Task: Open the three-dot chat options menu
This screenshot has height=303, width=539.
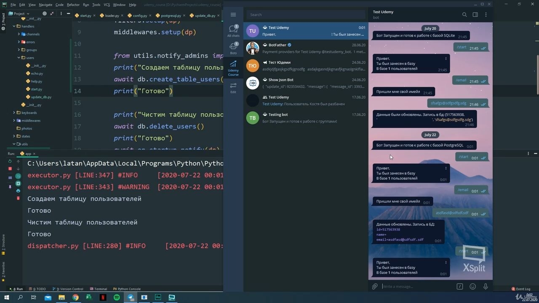Action: tap(486, 15)
